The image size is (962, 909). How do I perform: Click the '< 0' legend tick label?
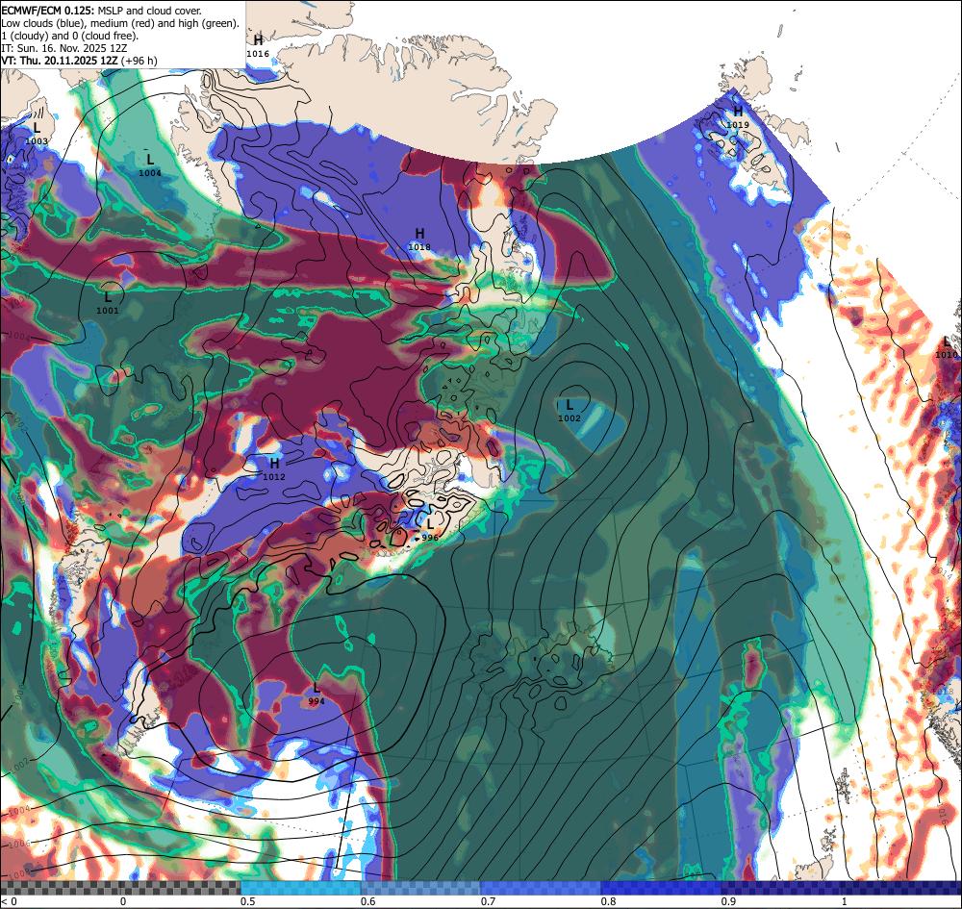click(x=10, y=901)
